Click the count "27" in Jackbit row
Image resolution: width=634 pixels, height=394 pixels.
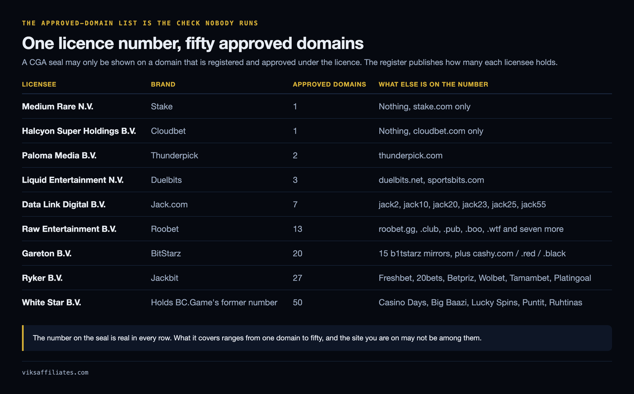(297, 278)
